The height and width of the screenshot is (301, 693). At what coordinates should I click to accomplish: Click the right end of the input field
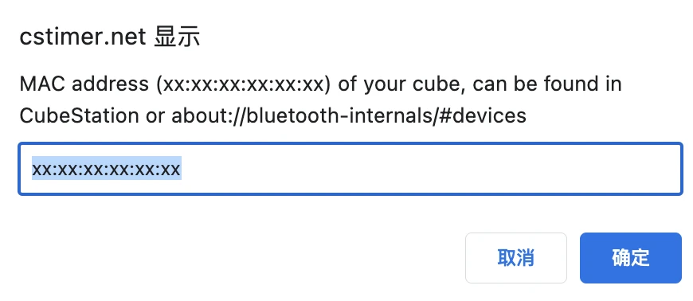(663, 169)
